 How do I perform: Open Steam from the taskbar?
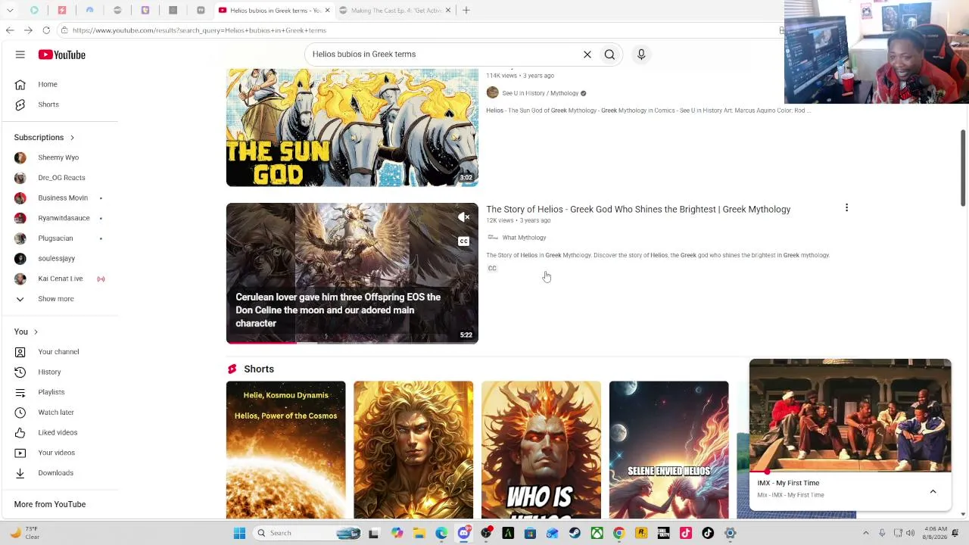click(x=575, y=533)
